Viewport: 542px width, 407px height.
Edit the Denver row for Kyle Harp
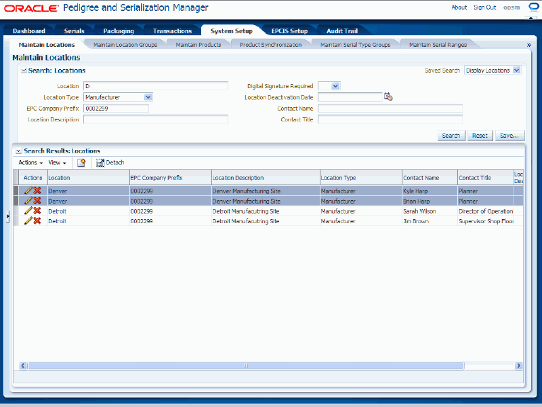(x=28, y=191)
